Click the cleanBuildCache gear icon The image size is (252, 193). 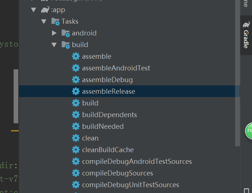76,150
